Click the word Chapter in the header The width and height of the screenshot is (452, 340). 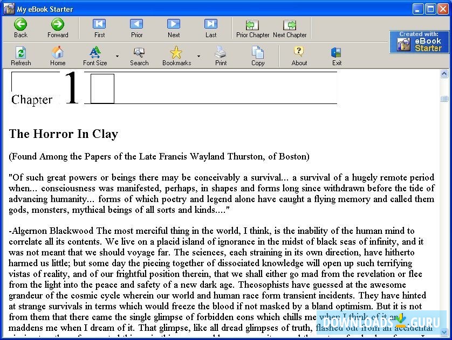click(x=32, y=100)
